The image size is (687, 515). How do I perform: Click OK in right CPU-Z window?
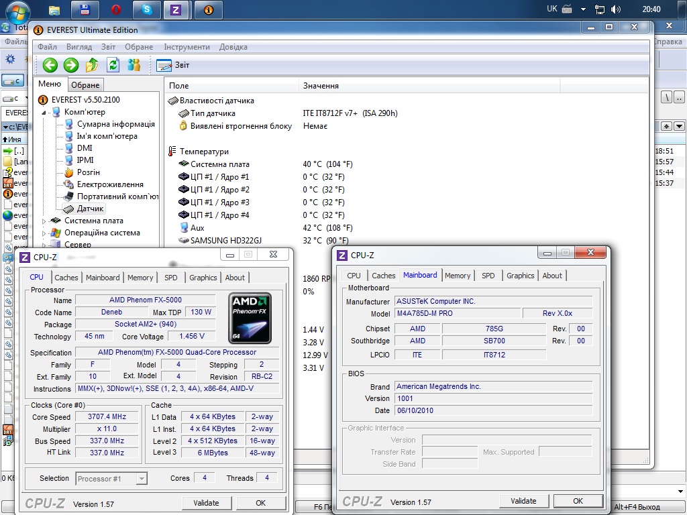[578, 501]
